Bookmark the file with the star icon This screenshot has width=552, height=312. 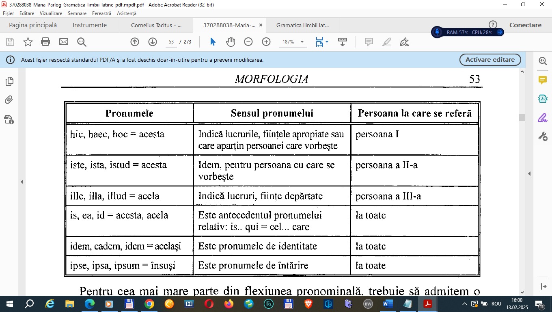28,42
